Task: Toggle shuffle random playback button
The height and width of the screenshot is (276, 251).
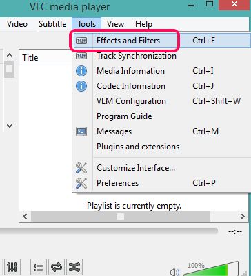Action: [74, 267]
